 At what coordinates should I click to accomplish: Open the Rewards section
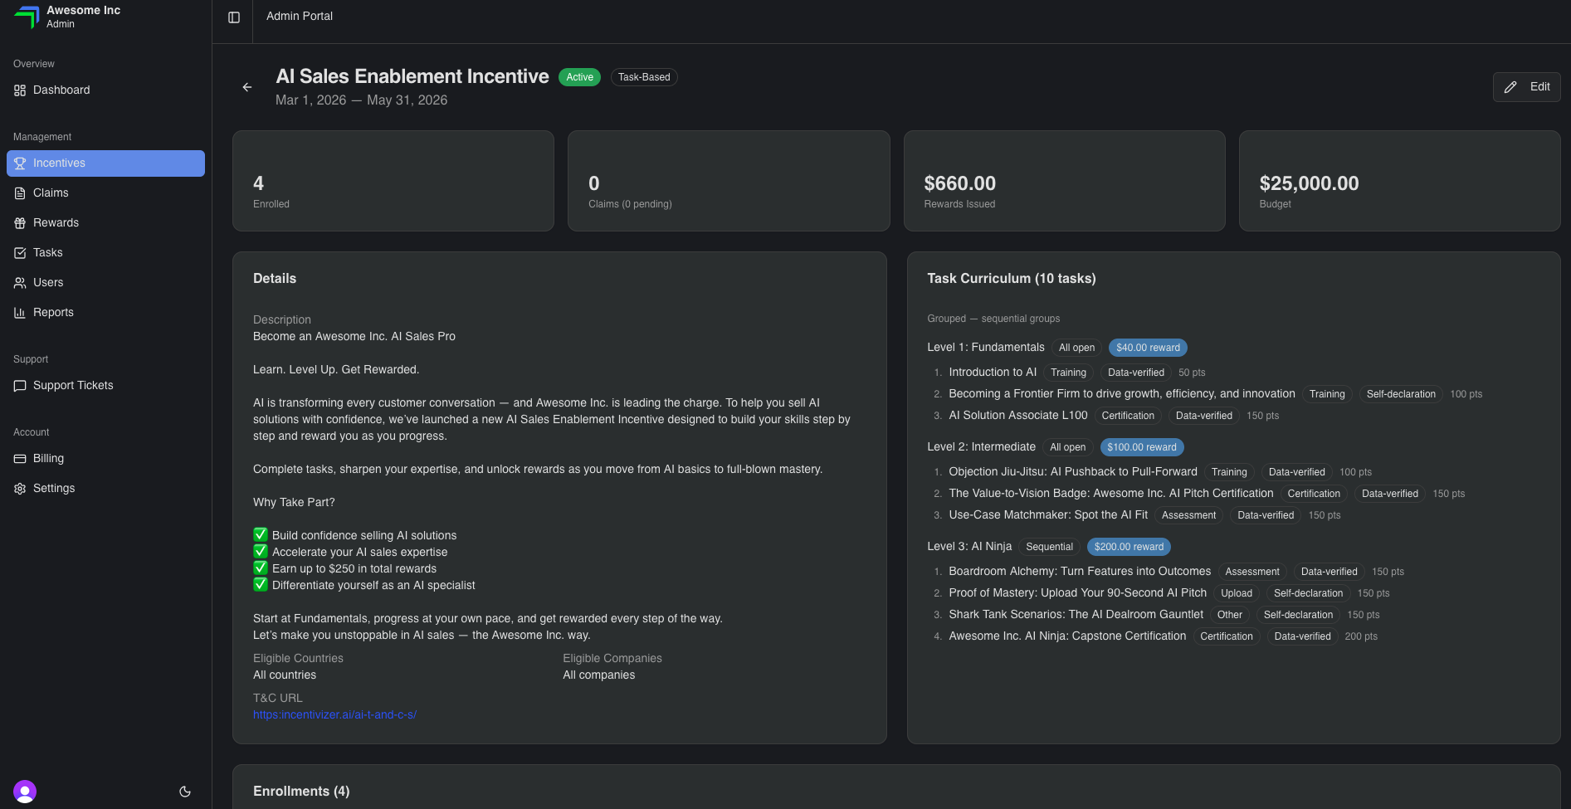[105, 223]
